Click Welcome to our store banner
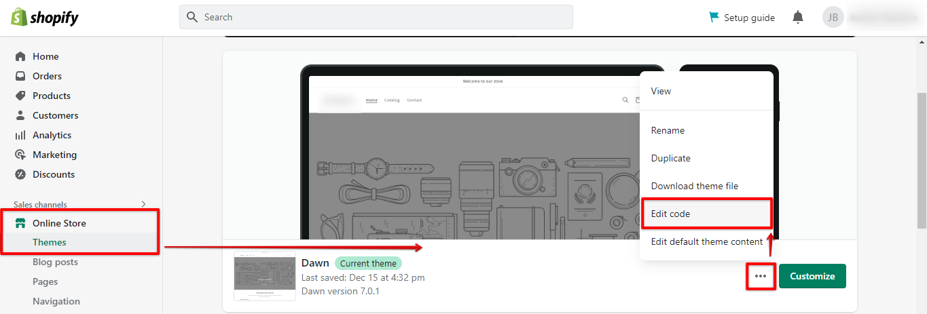Screen dimensions: 927x314 point(483,81)
